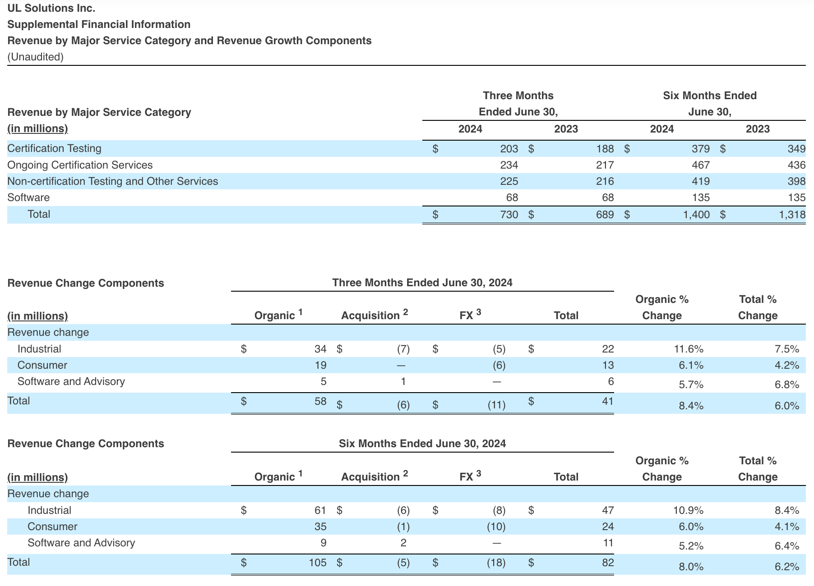
Task: Click six-month FX value (10) for Consumer
Action: (x=496, y=526)
